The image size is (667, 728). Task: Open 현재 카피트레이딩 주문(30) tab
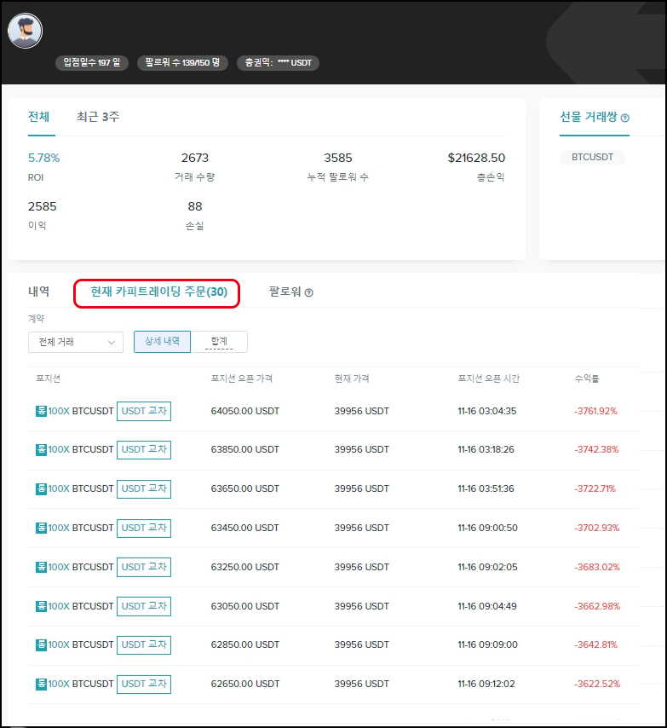pos(158,292)
